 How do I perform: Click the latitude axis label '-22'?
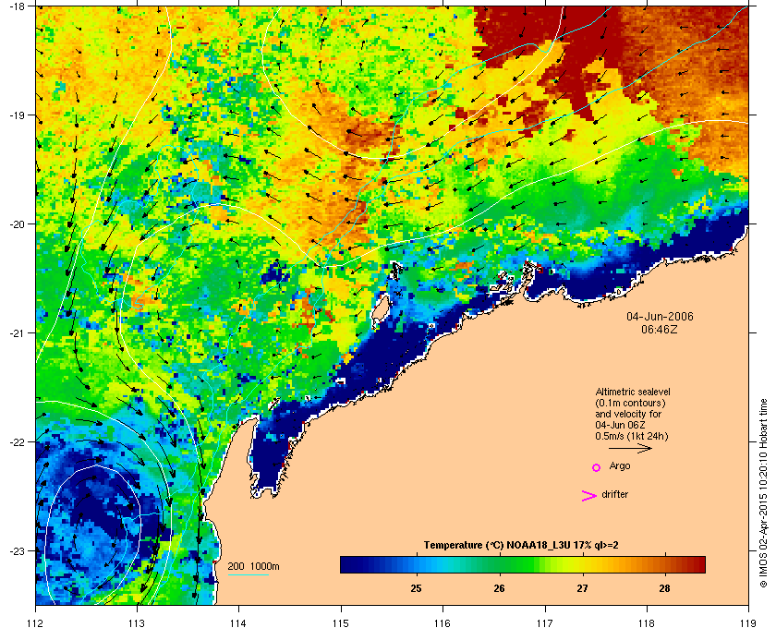pyautogui.click(x=16, y=442)
